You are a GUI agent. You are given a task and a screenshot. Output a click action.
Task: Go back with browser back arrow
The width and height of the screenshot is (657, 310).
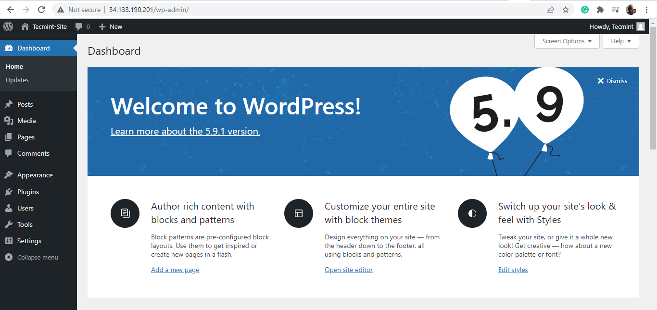pyautogui.click(x=11, y=10)
